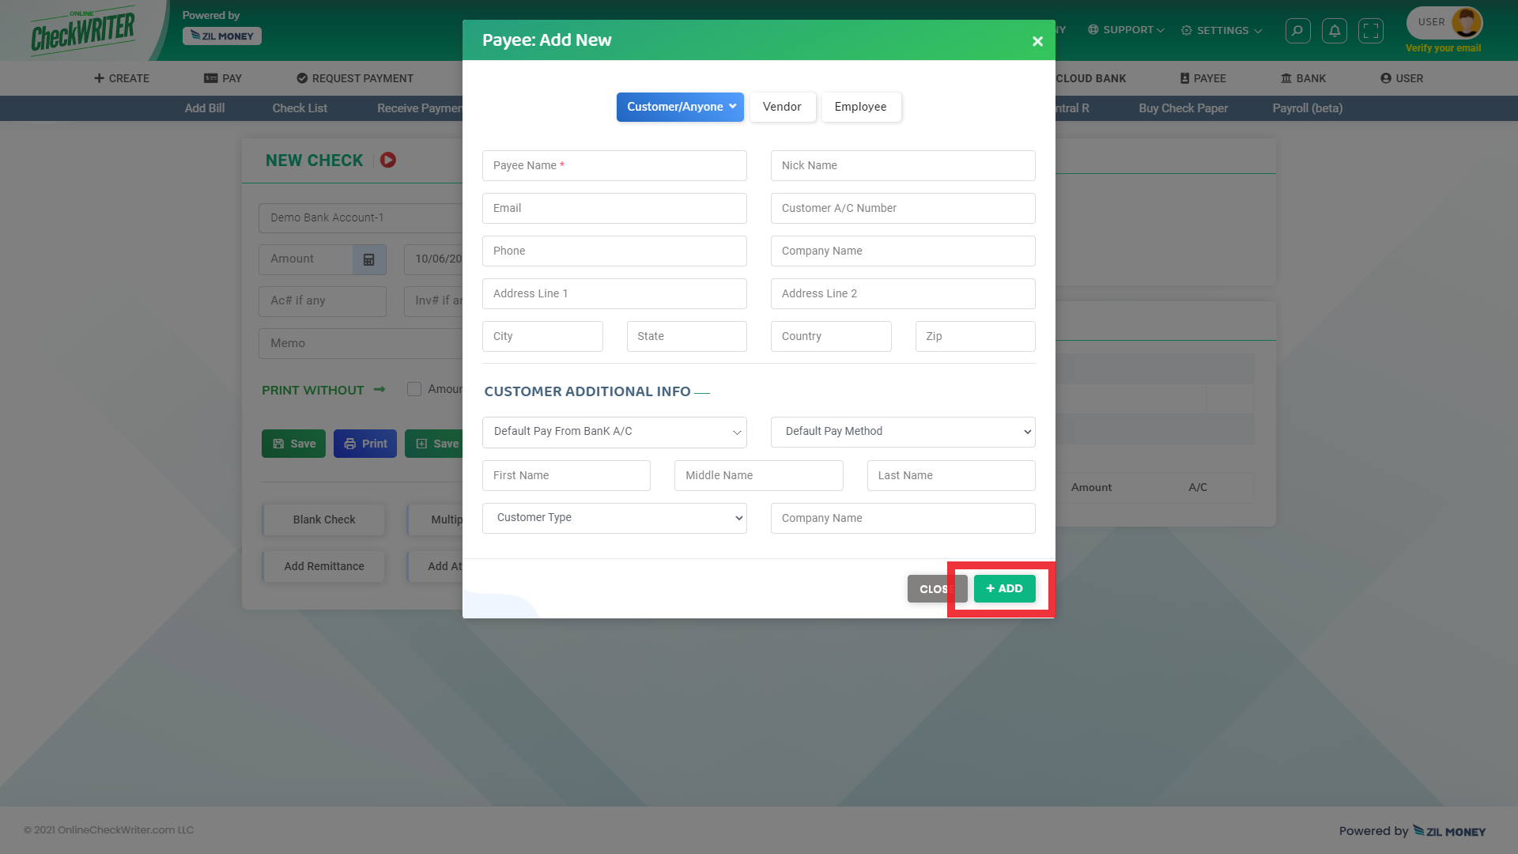The image size is (1518, 854).
Task: Click the Zil Money badge in header
Action: [x=222, y=36]
